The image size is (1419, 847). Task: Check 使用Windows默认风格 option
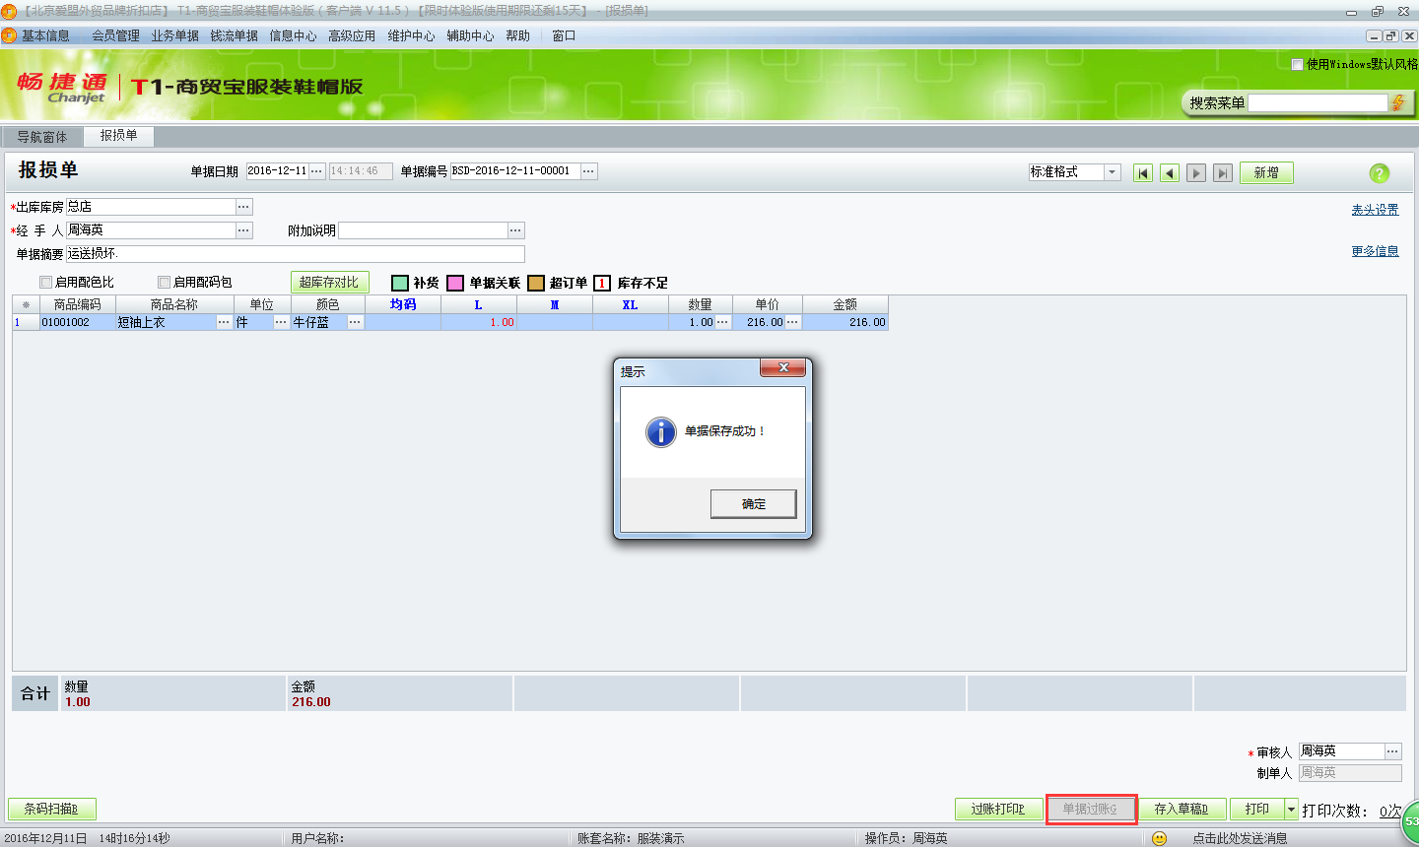1297,65
